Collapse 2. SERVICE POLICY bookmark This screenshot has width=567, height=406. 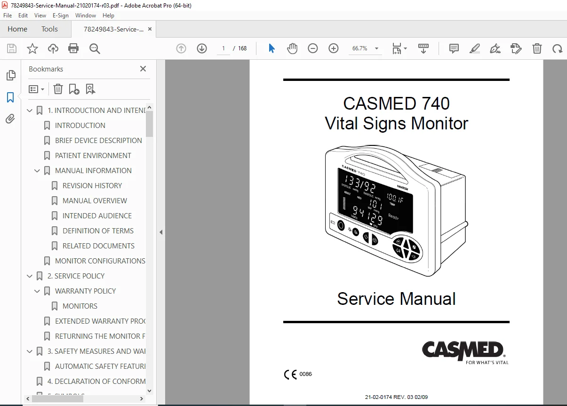tap(30, 276)
